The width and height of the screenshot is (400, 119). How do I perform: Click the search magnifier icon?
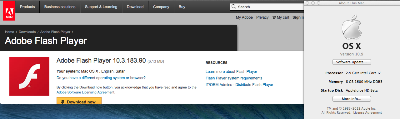pyautogui.click(x=234, y=7)
